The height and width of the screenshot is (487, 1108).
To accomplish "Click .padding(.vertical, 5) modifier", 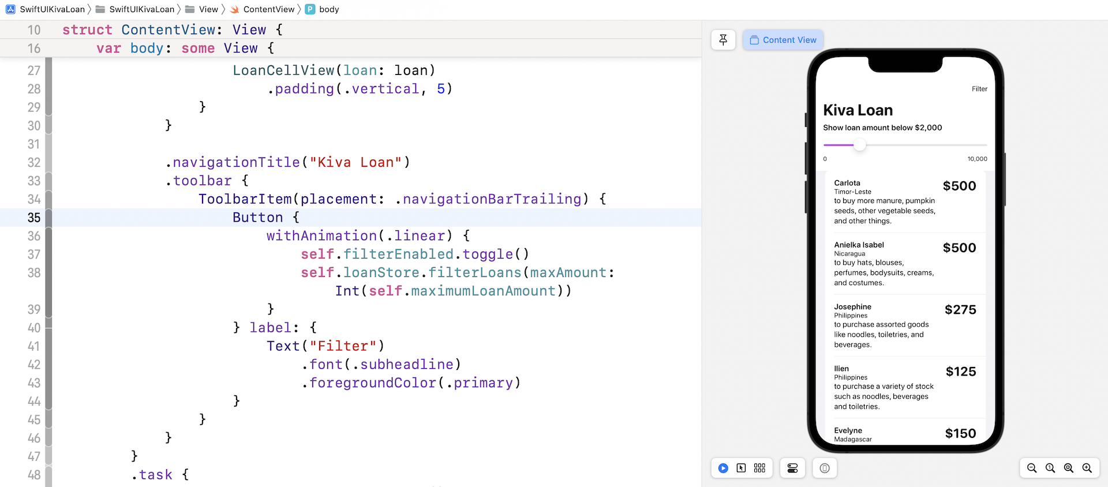I will pos(360,89).
